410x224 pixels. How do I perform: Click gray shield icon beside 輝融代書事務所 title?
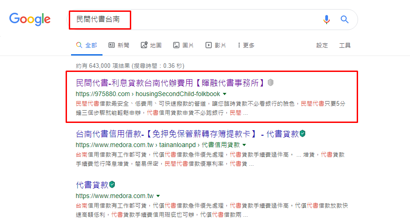point(271,82)
